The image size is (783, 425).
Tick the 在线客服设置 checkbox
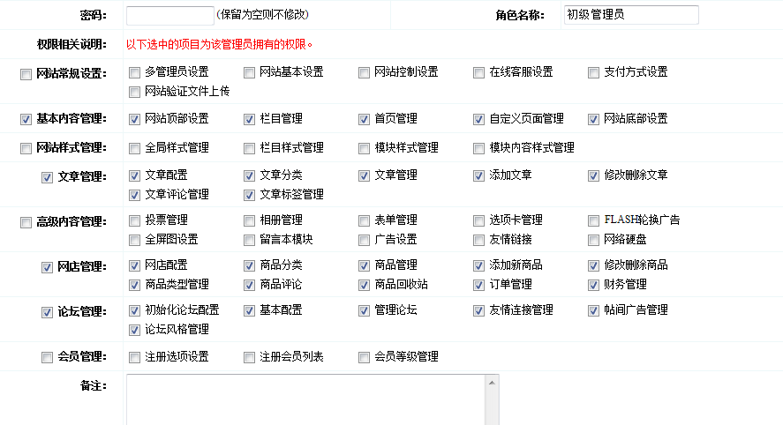(x=478, y=73)
